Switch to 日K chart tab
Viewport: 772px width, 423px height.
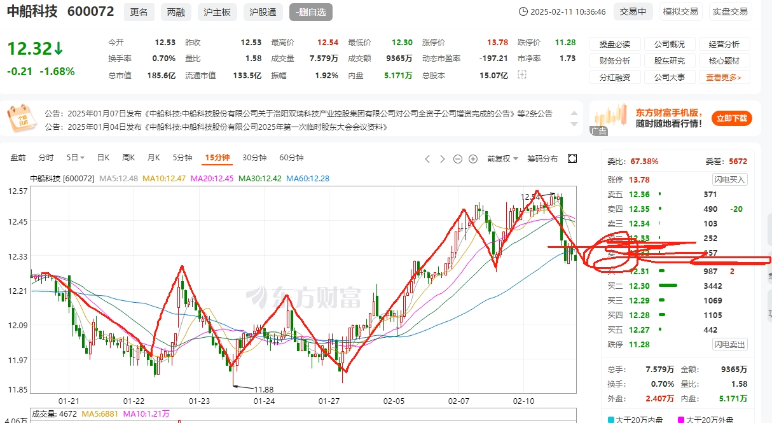point(103,158)
